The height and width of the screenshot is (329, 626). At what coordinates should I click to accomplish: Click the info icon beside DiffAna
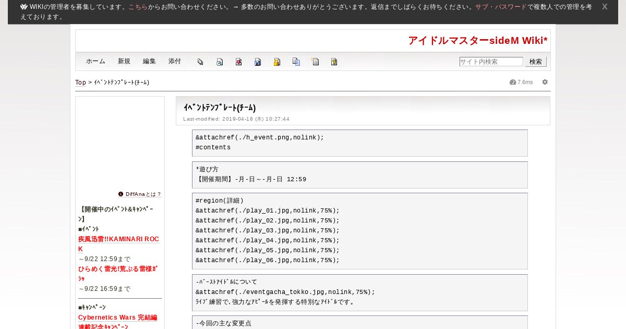click(121, 194)
